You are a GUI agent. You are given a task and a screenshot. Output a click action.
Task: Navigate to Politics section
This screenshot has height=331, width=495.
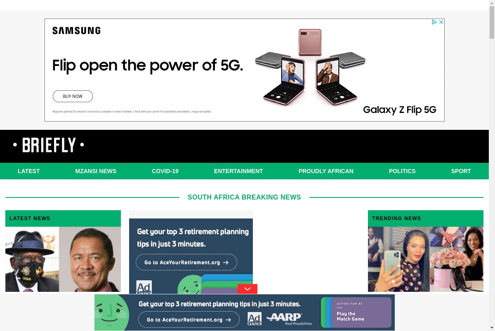402,171
